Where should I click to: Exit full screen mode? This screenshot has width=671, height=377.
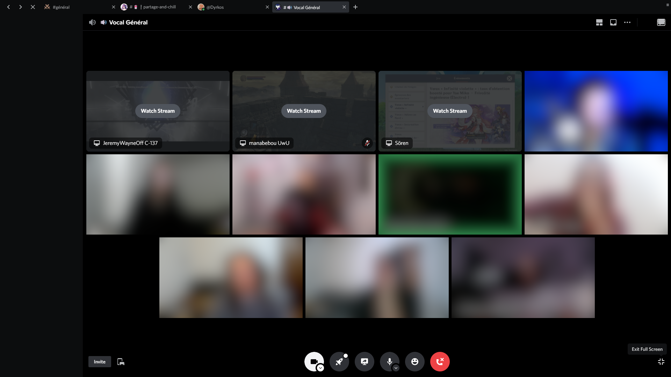pyautogui.click(x=661, y=362)
